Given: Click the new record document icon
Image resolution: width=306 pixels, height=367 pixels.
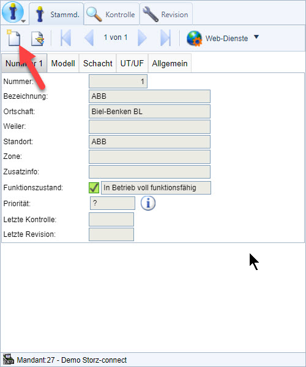Looking at the screenshot, I should click(x=13, y=37).
